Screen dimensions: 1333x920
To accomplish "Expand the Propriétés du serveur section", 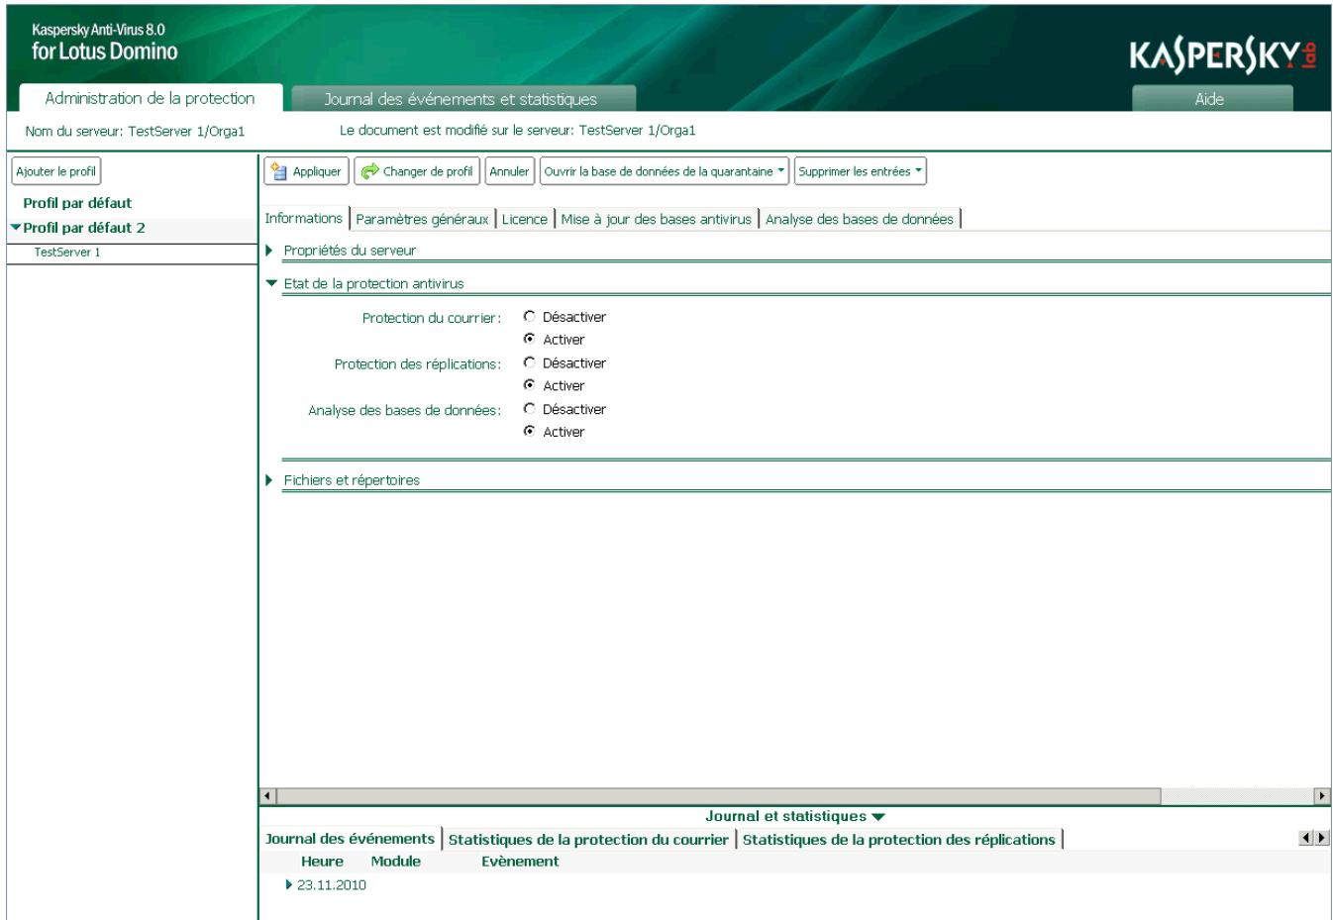I will (x=267, y=250).
